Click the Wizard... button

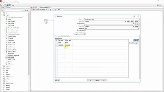click(x=137, y=21)
